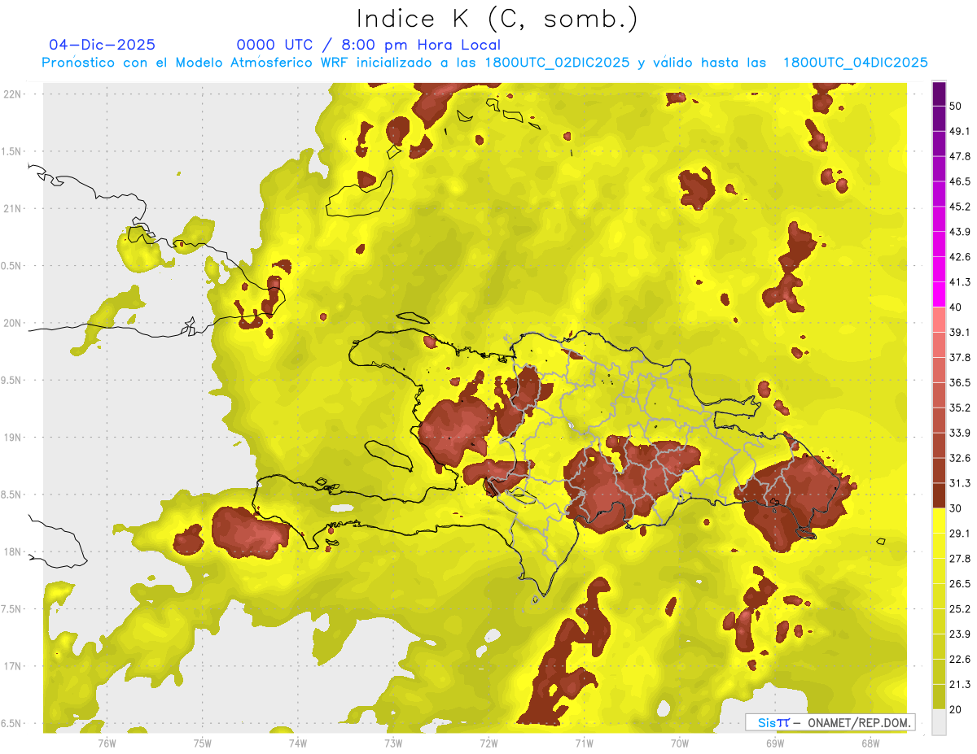Click the latitude label '18N'
977x754 pixels.
point(13,551)
